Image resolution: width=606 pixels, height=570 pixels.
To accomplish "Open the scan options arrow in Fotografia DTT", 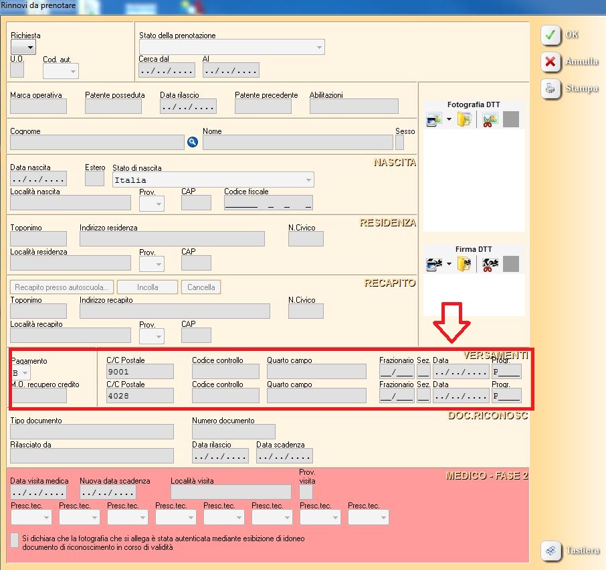I will point(449,121).
